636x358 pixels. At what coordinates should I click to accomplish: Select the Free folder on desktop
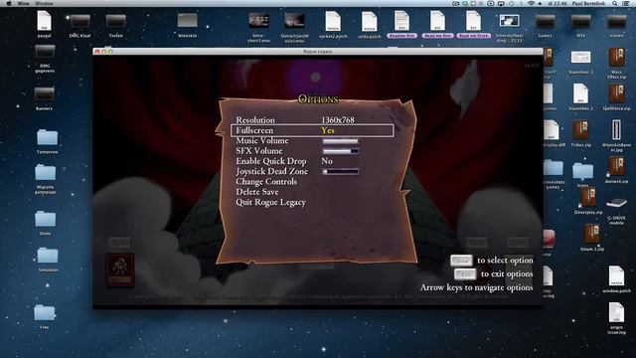coord(44,312)
